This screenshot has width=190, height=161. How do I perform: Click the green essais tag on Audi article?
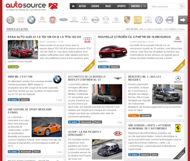click(x=13, y=67)
